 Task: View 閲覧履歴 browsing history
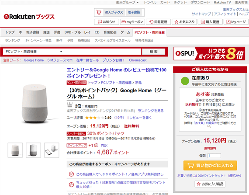(x=158, y=22)
